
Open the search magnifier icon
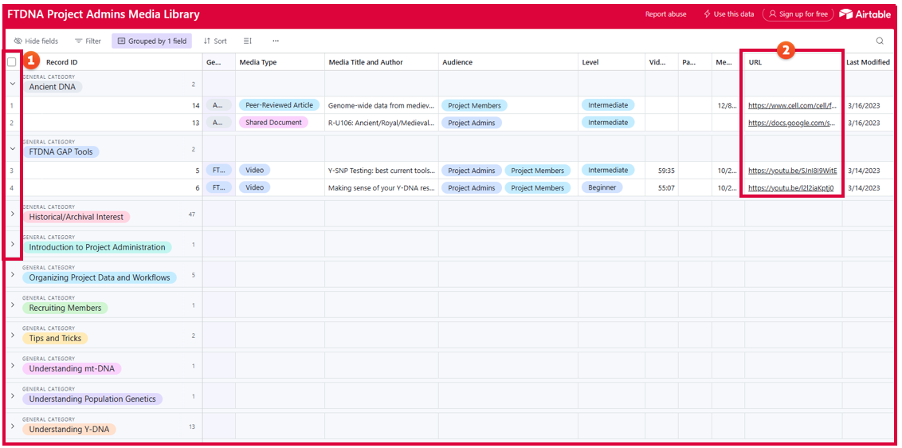click(x=880, y=41)
